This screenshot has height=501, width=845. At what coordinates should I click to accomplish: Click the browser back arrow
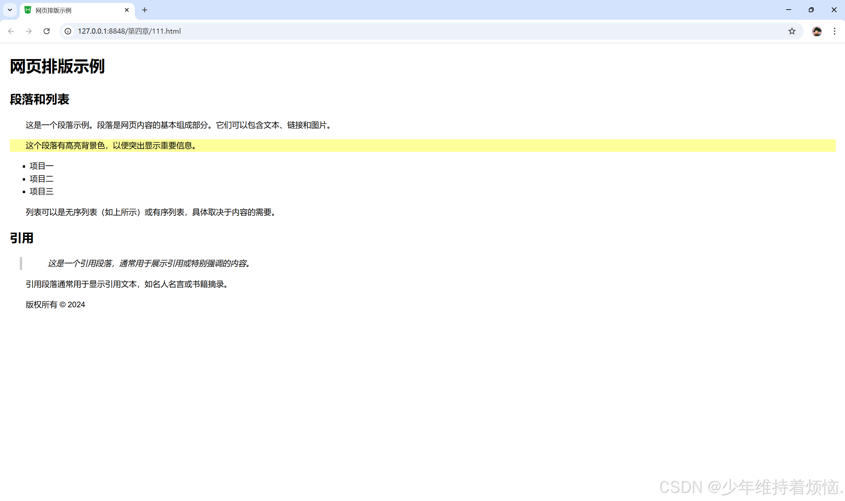coord(11,31)
